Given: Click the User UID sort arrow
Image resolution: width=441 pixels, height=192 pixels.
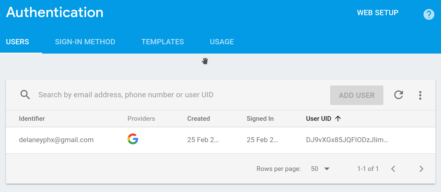Looking at the screenshot, I should point(338,119).
